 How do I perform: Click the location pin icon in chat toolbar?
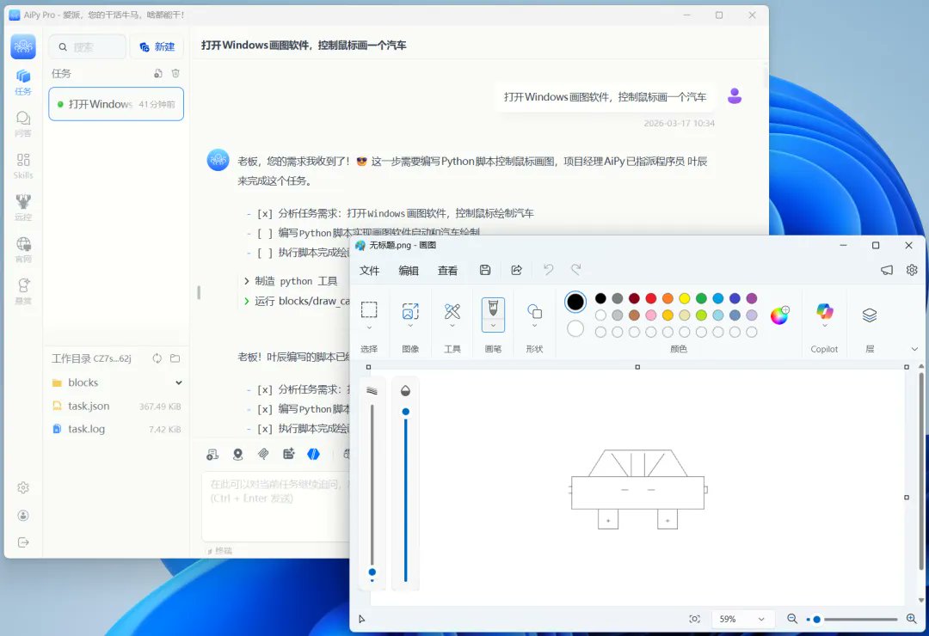pos(237,454)
